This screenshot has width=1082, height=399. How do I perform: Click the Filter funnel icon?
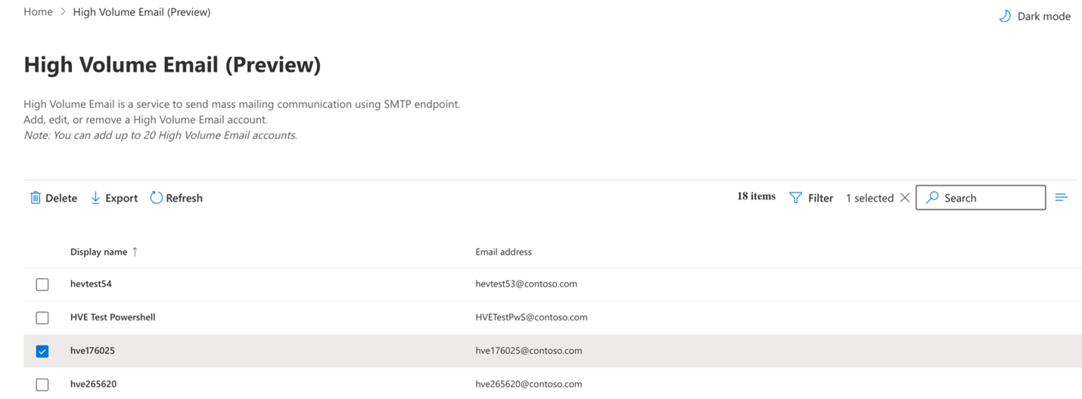coord(795,198)
